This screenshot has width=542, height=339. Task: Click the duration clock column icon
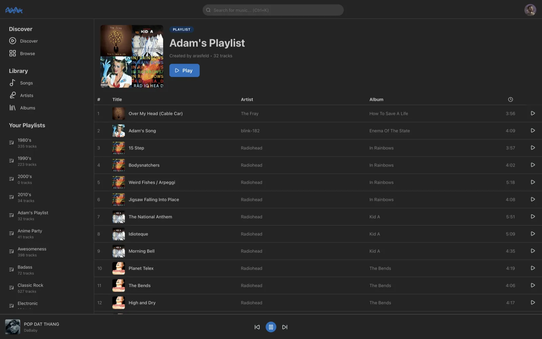(510, 99)
